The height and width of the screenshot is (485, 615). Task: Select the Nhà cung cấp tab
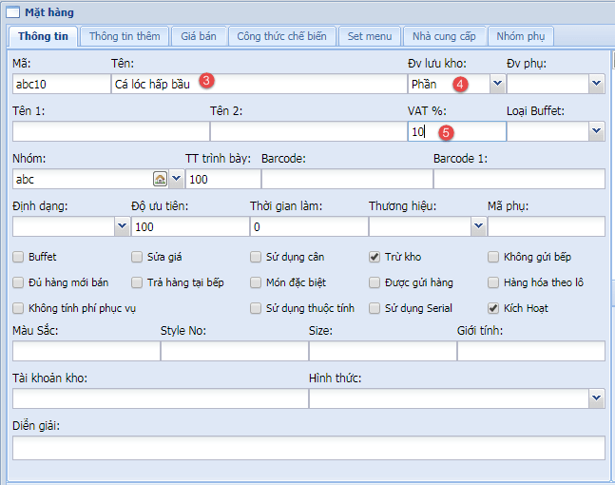click(444, 36)
